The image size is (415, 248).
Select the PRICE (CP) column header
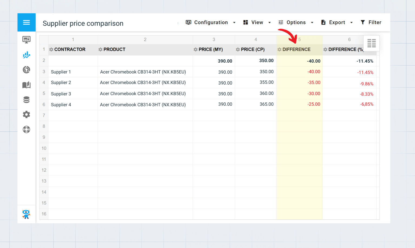tap(252, 50)
